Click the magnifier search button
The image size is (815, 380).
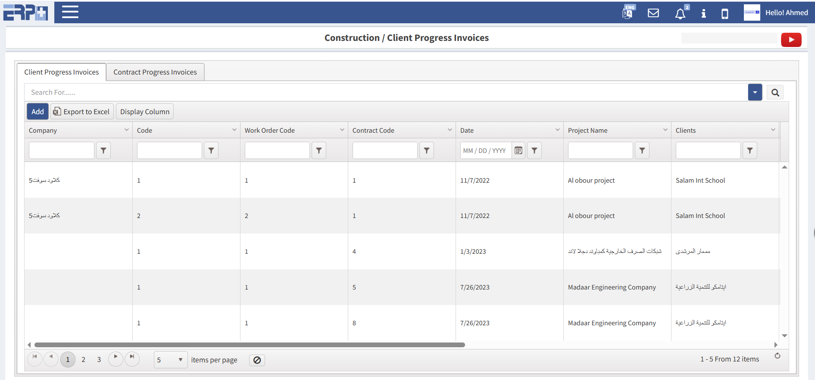[775, 93]
